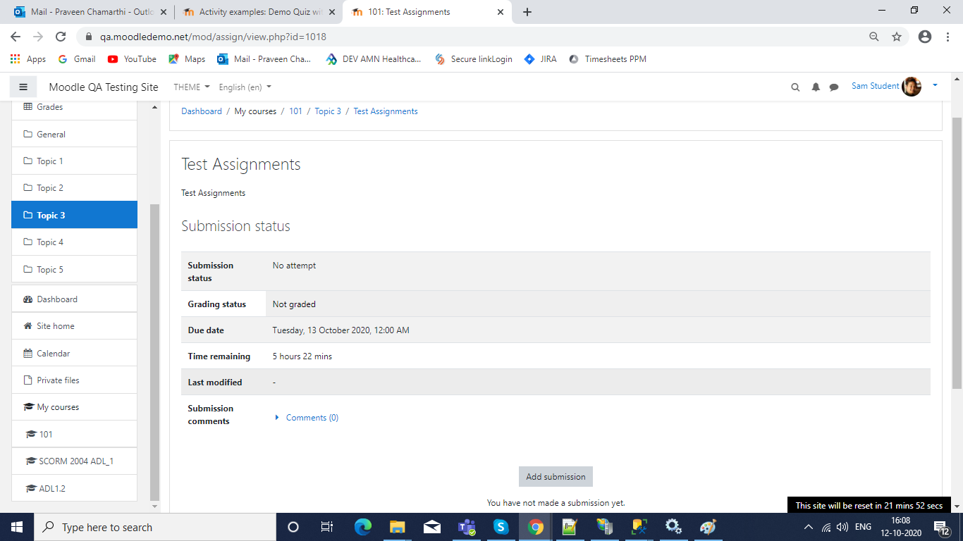Click the Add submission button
The image size is (963, 541).
(x=556, y=477)
